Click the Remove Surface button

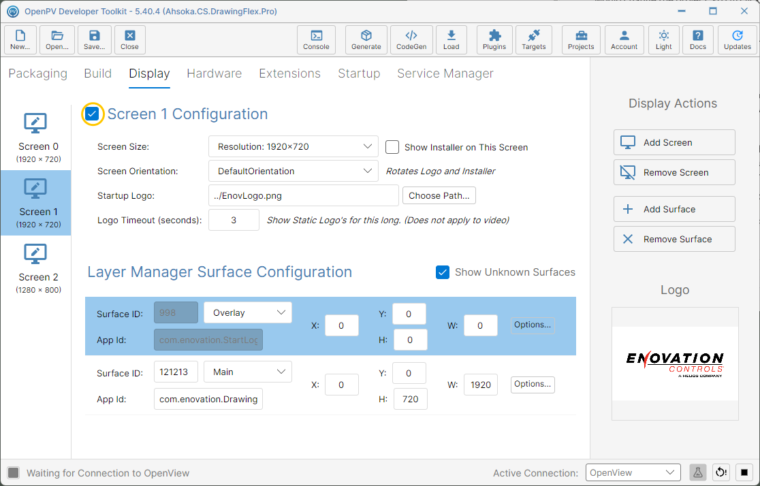coord(674,239)
